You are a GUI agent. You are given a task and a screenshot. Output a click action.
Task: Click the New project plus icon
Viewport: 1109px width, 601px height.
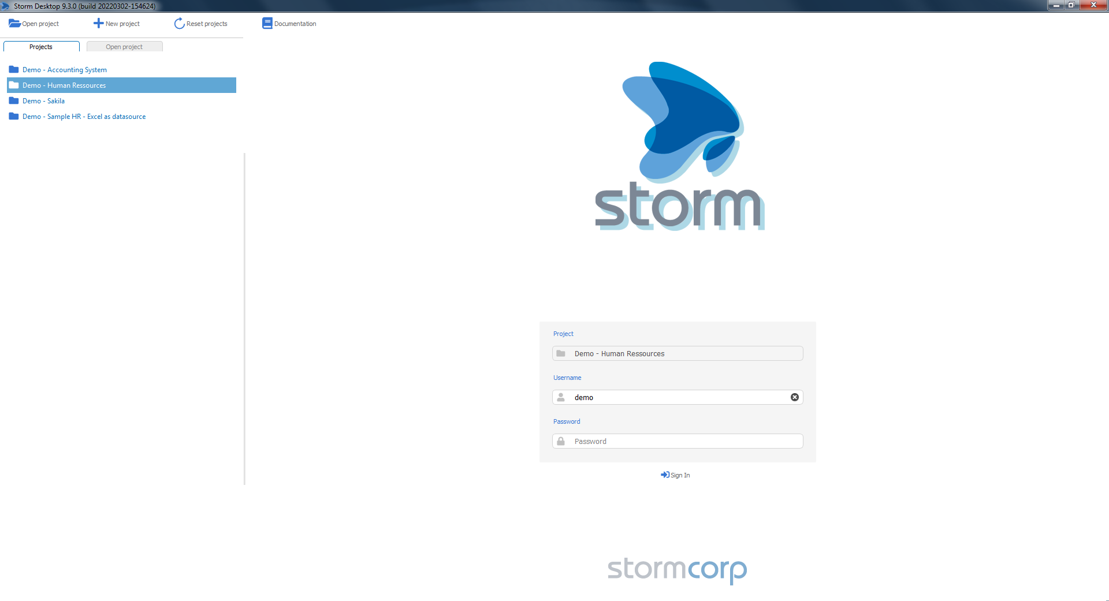tap(98, 23)
